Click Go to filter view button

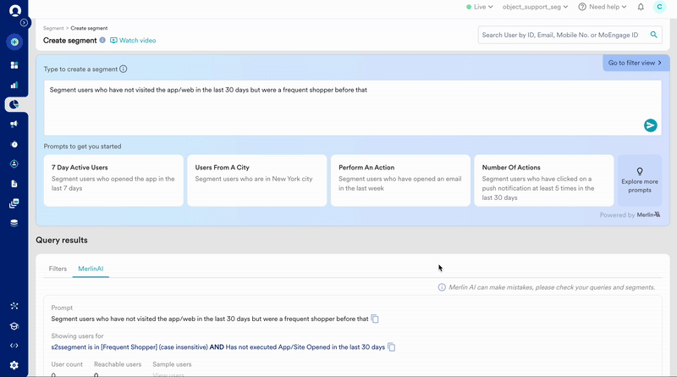pos(636,63)
